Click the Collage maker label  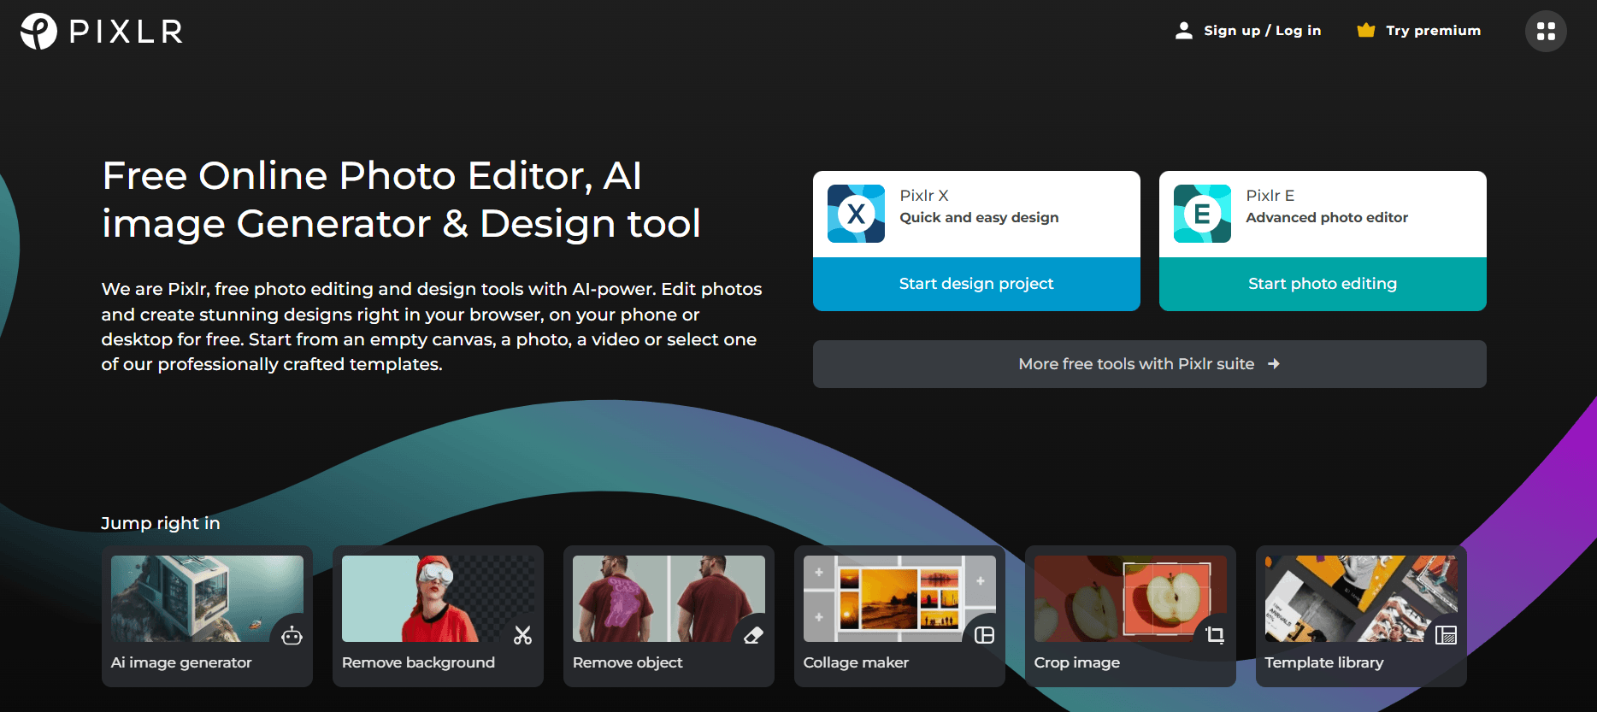click(x=856, y=662)
